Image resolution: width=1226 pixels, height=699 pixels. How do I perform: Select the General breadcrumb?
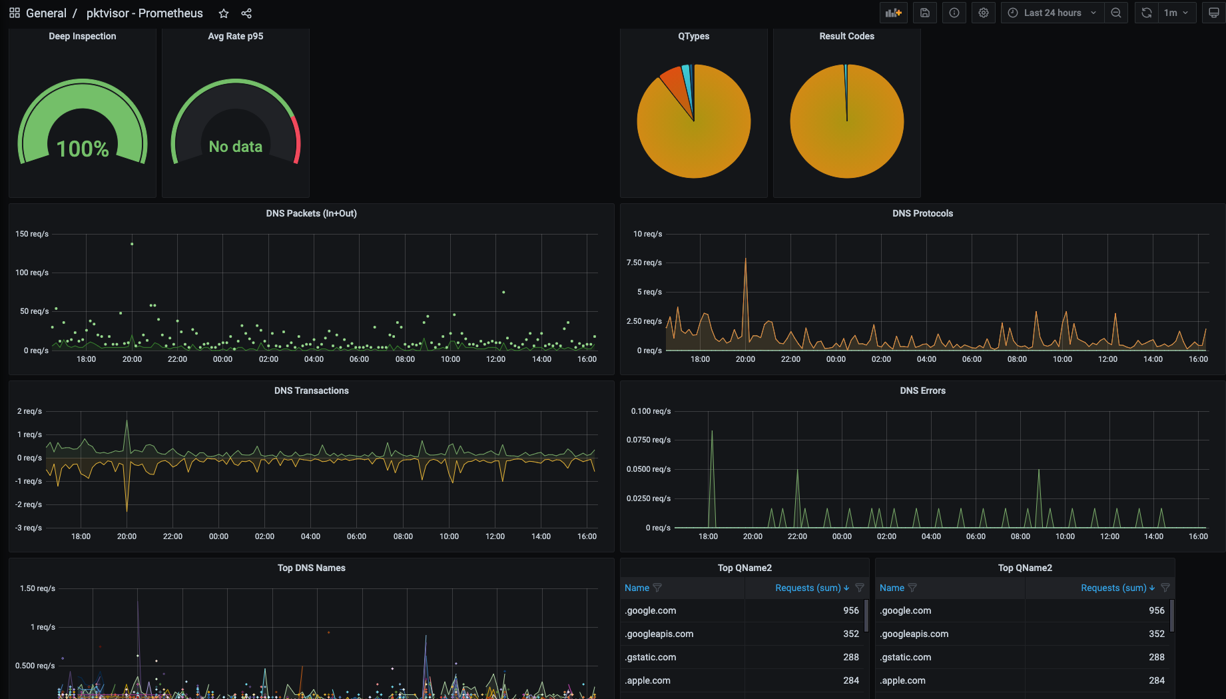[x=46, y=13]
